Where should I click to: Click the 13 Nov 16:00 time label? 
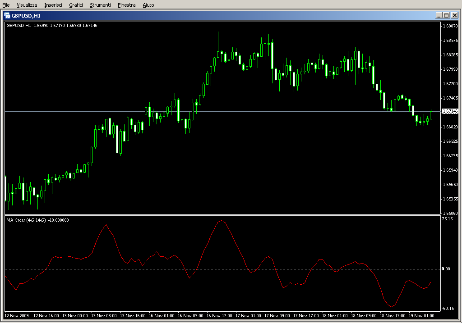[x=133, y=315]
